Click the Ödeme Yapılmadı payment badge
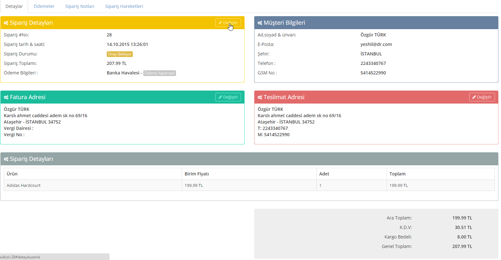 [159, 73]
